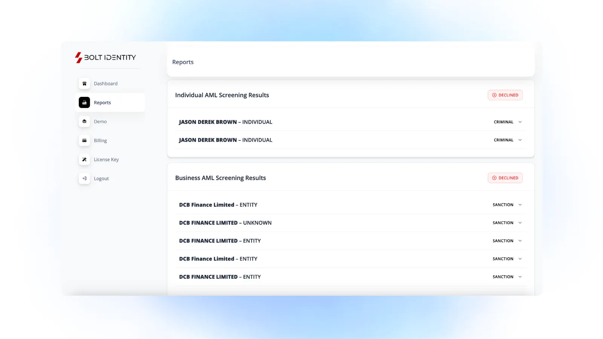Click the Logout arrow icon

tap(84, 179)
